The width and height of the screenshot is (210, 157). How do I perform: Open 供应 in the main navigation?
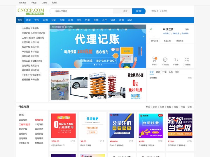[x=37, y=20]
